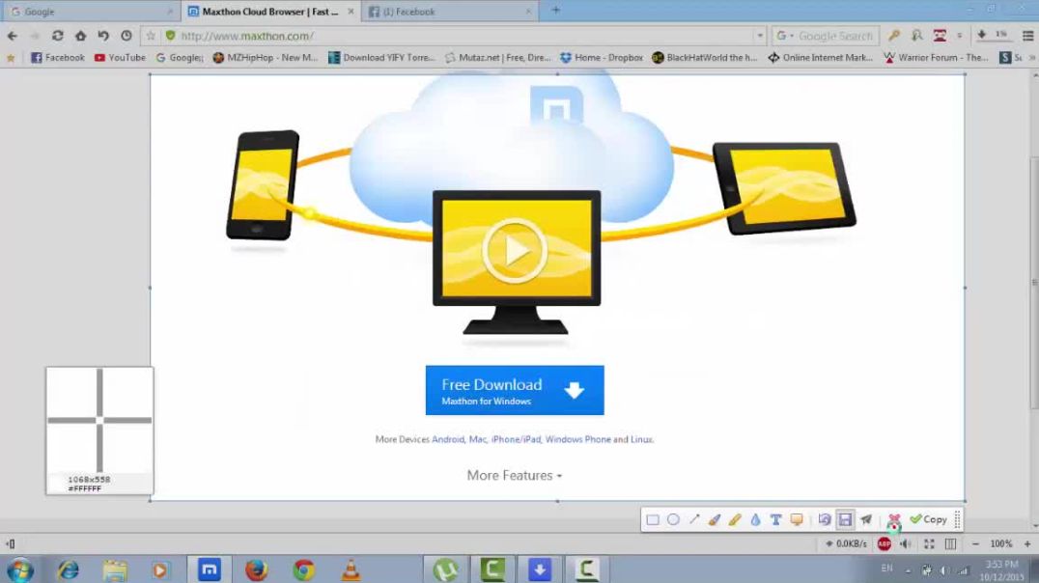Click the Google Search input box

point(836,36)
